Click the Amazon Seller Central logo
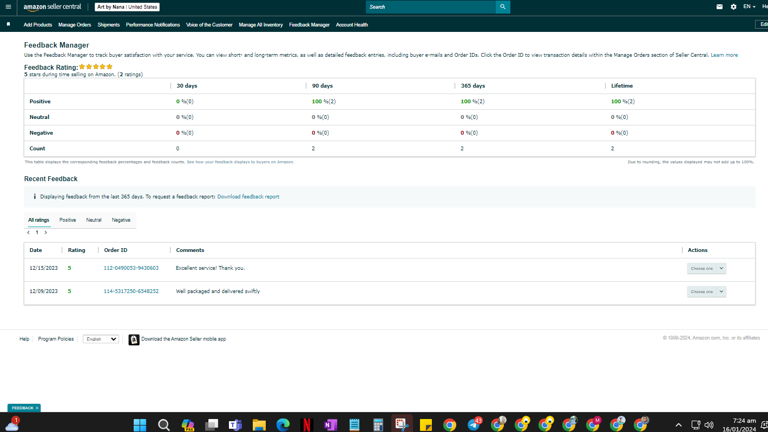Screen dimensions: 768x432 point(52,7)
